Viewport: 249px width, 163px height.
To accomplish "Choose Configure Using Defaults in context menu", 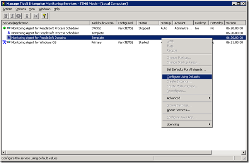I will pos(187,77).
